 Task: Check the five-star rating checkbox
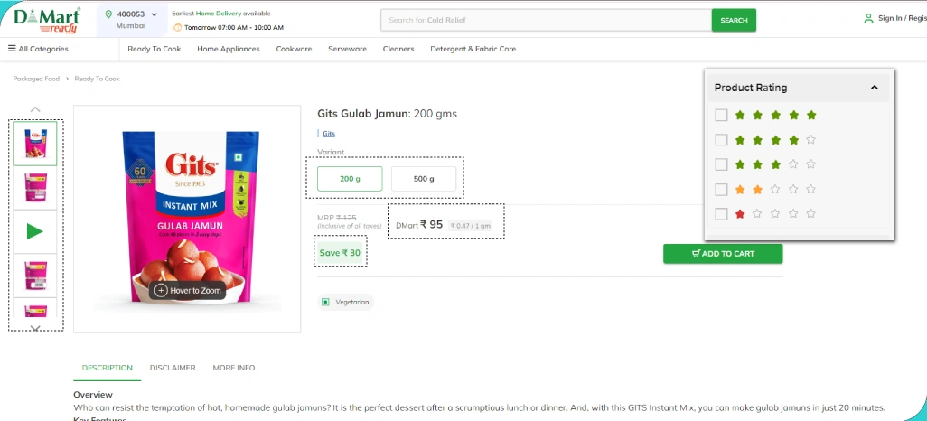coord(721,116)
